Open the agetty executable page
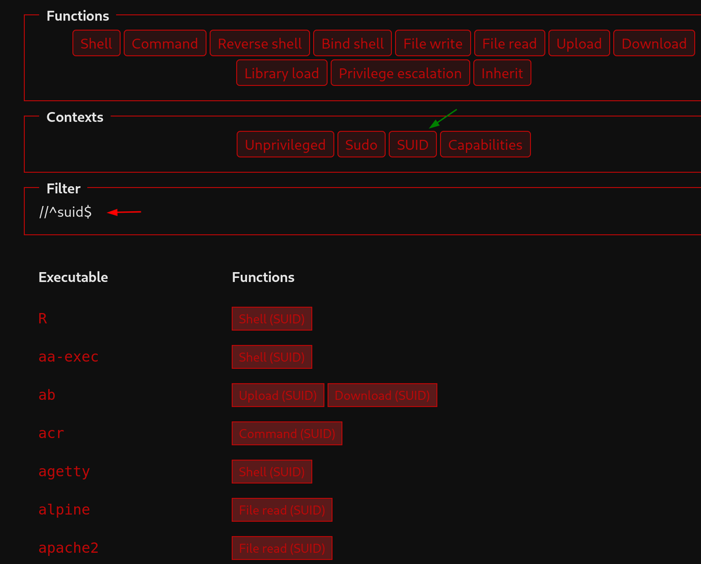Screen dimensions: 701x564 [x=64, y=472]
